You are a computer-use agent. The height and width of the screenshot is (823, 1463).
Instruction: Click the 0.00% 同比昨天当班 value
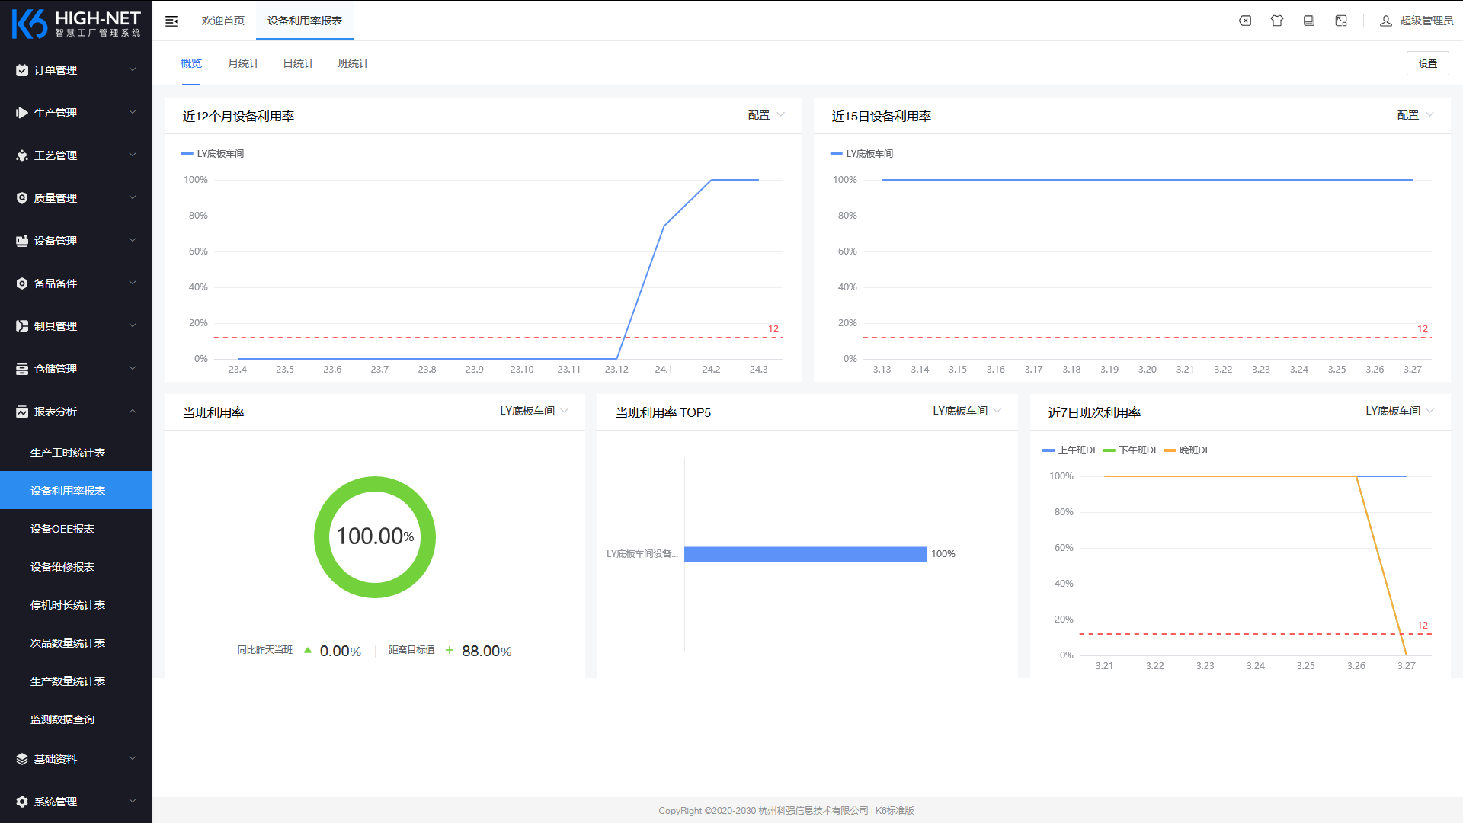[340, 651]
